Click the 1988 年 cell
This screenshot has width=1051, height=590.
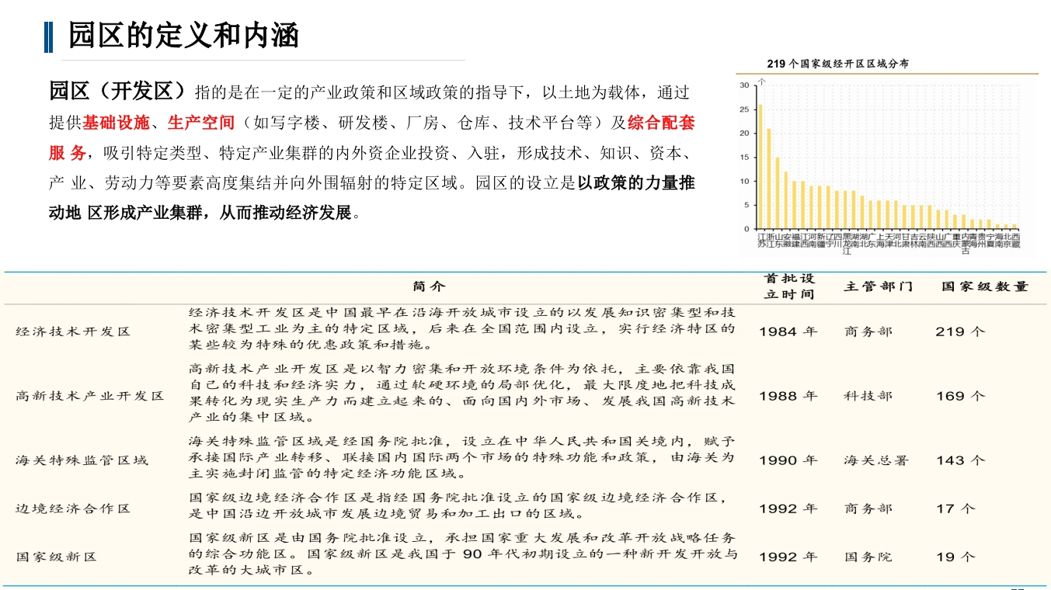click(x=788, y=396)
